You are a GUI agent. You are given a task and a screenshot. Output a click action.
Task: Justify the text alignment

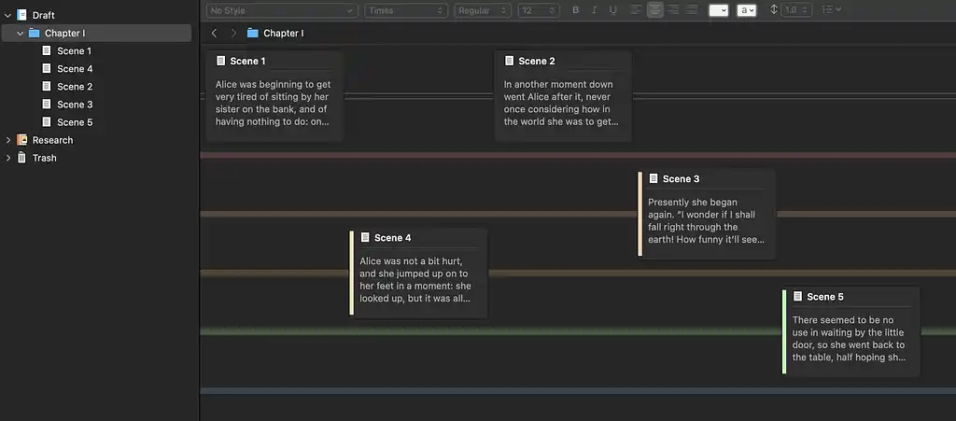pos(691,9)
